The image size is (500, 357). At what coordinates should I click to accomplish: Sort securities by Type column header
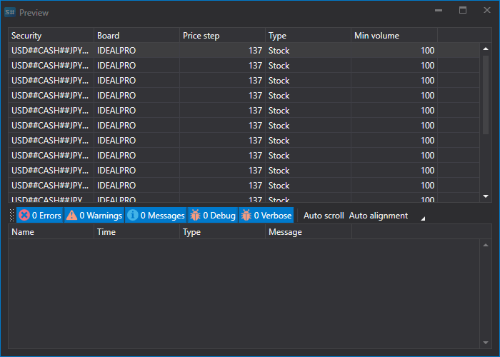pyautogui.click(x=309, y=36)
